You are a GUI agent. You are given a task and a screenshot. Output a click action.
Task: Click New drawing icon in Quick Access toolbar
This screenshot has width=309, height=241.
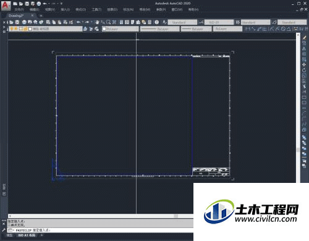15,4
